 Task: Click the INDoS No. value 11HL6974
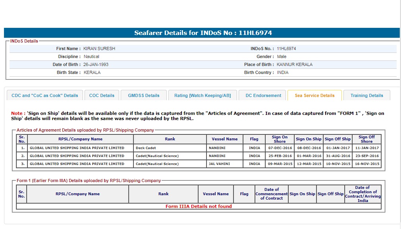(286, 49)
